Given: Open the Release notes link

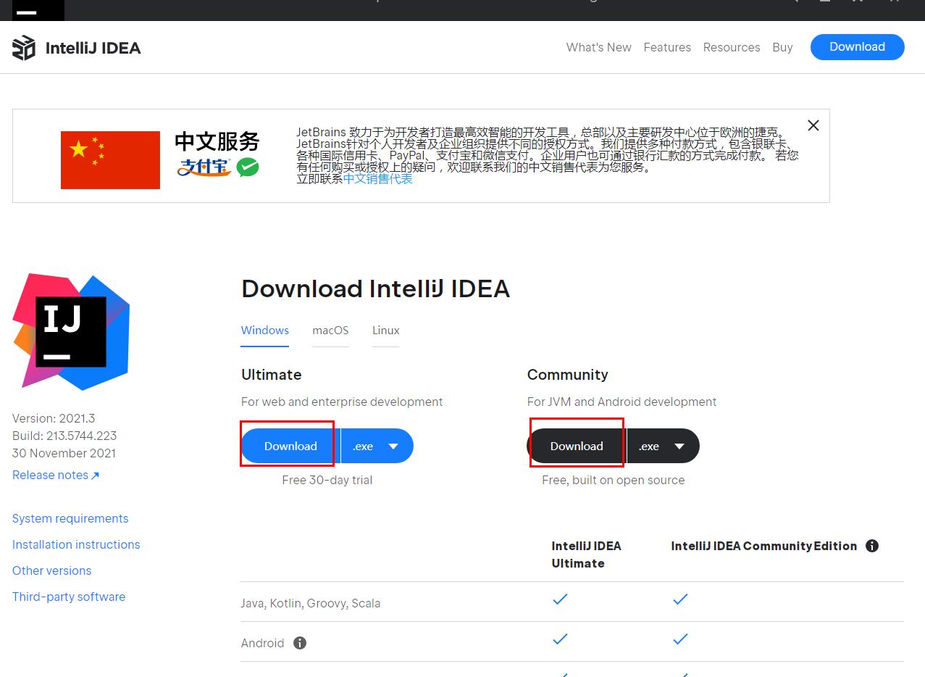Looking at the screenshot, I should click(50, 475).
